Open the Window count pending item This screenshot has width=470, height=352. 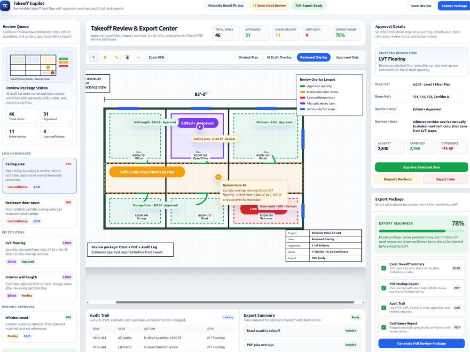coord(39,327)
